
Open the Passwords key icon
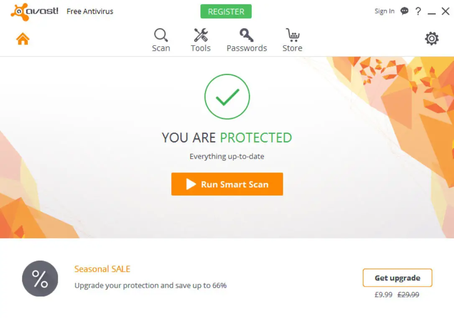247,35
